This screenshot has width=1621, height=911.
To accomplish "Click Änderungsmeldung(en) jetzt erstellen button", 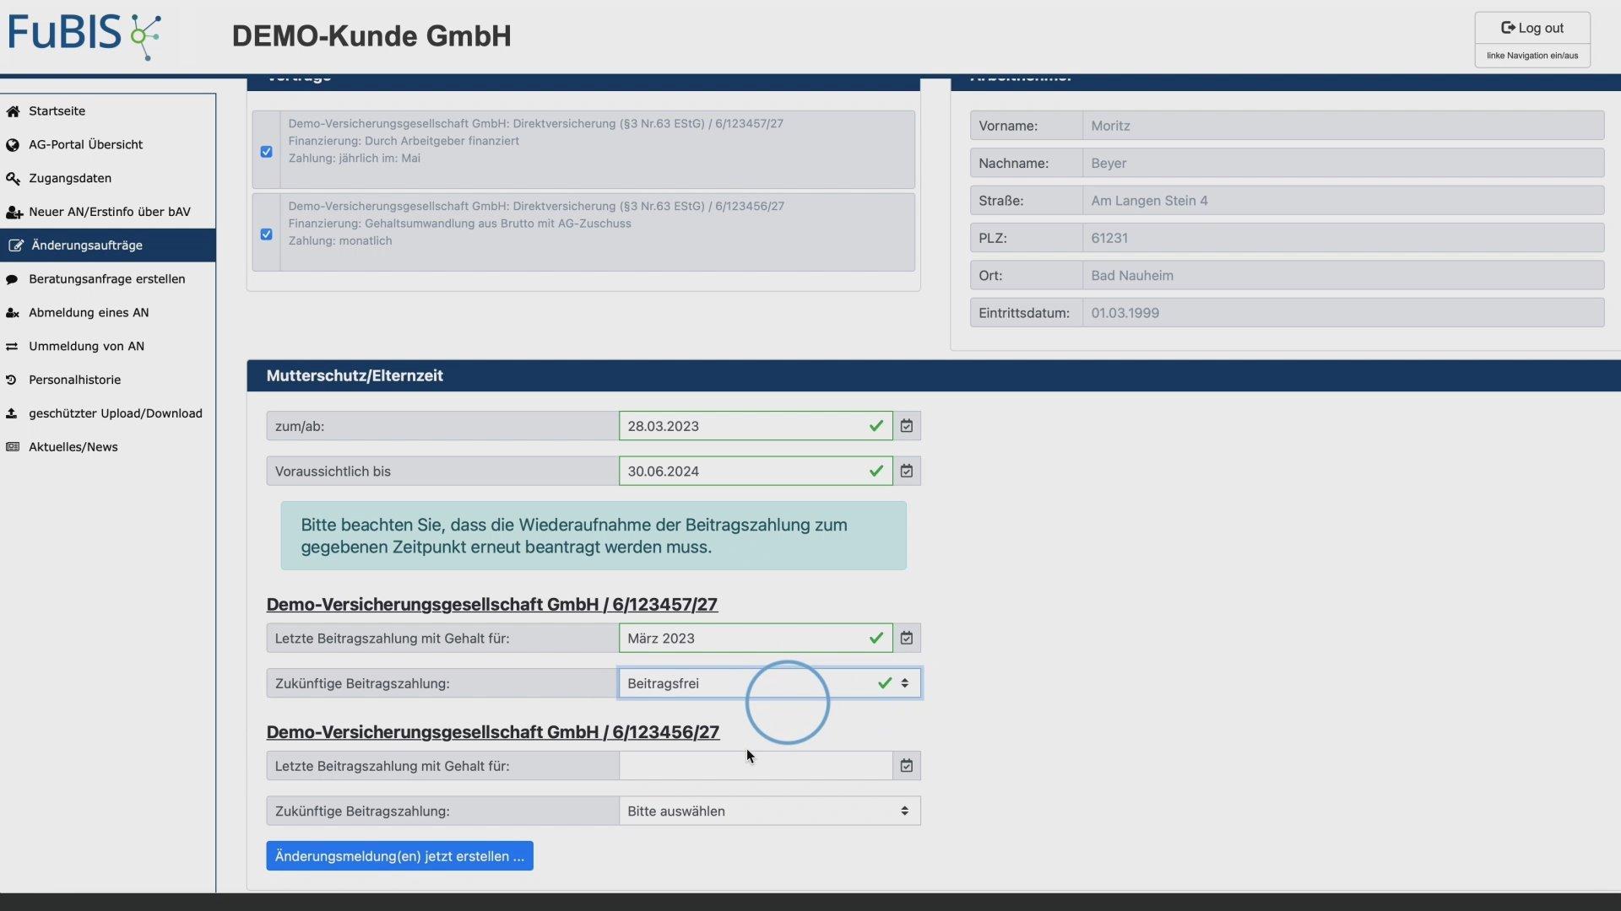I will point(398,855).
